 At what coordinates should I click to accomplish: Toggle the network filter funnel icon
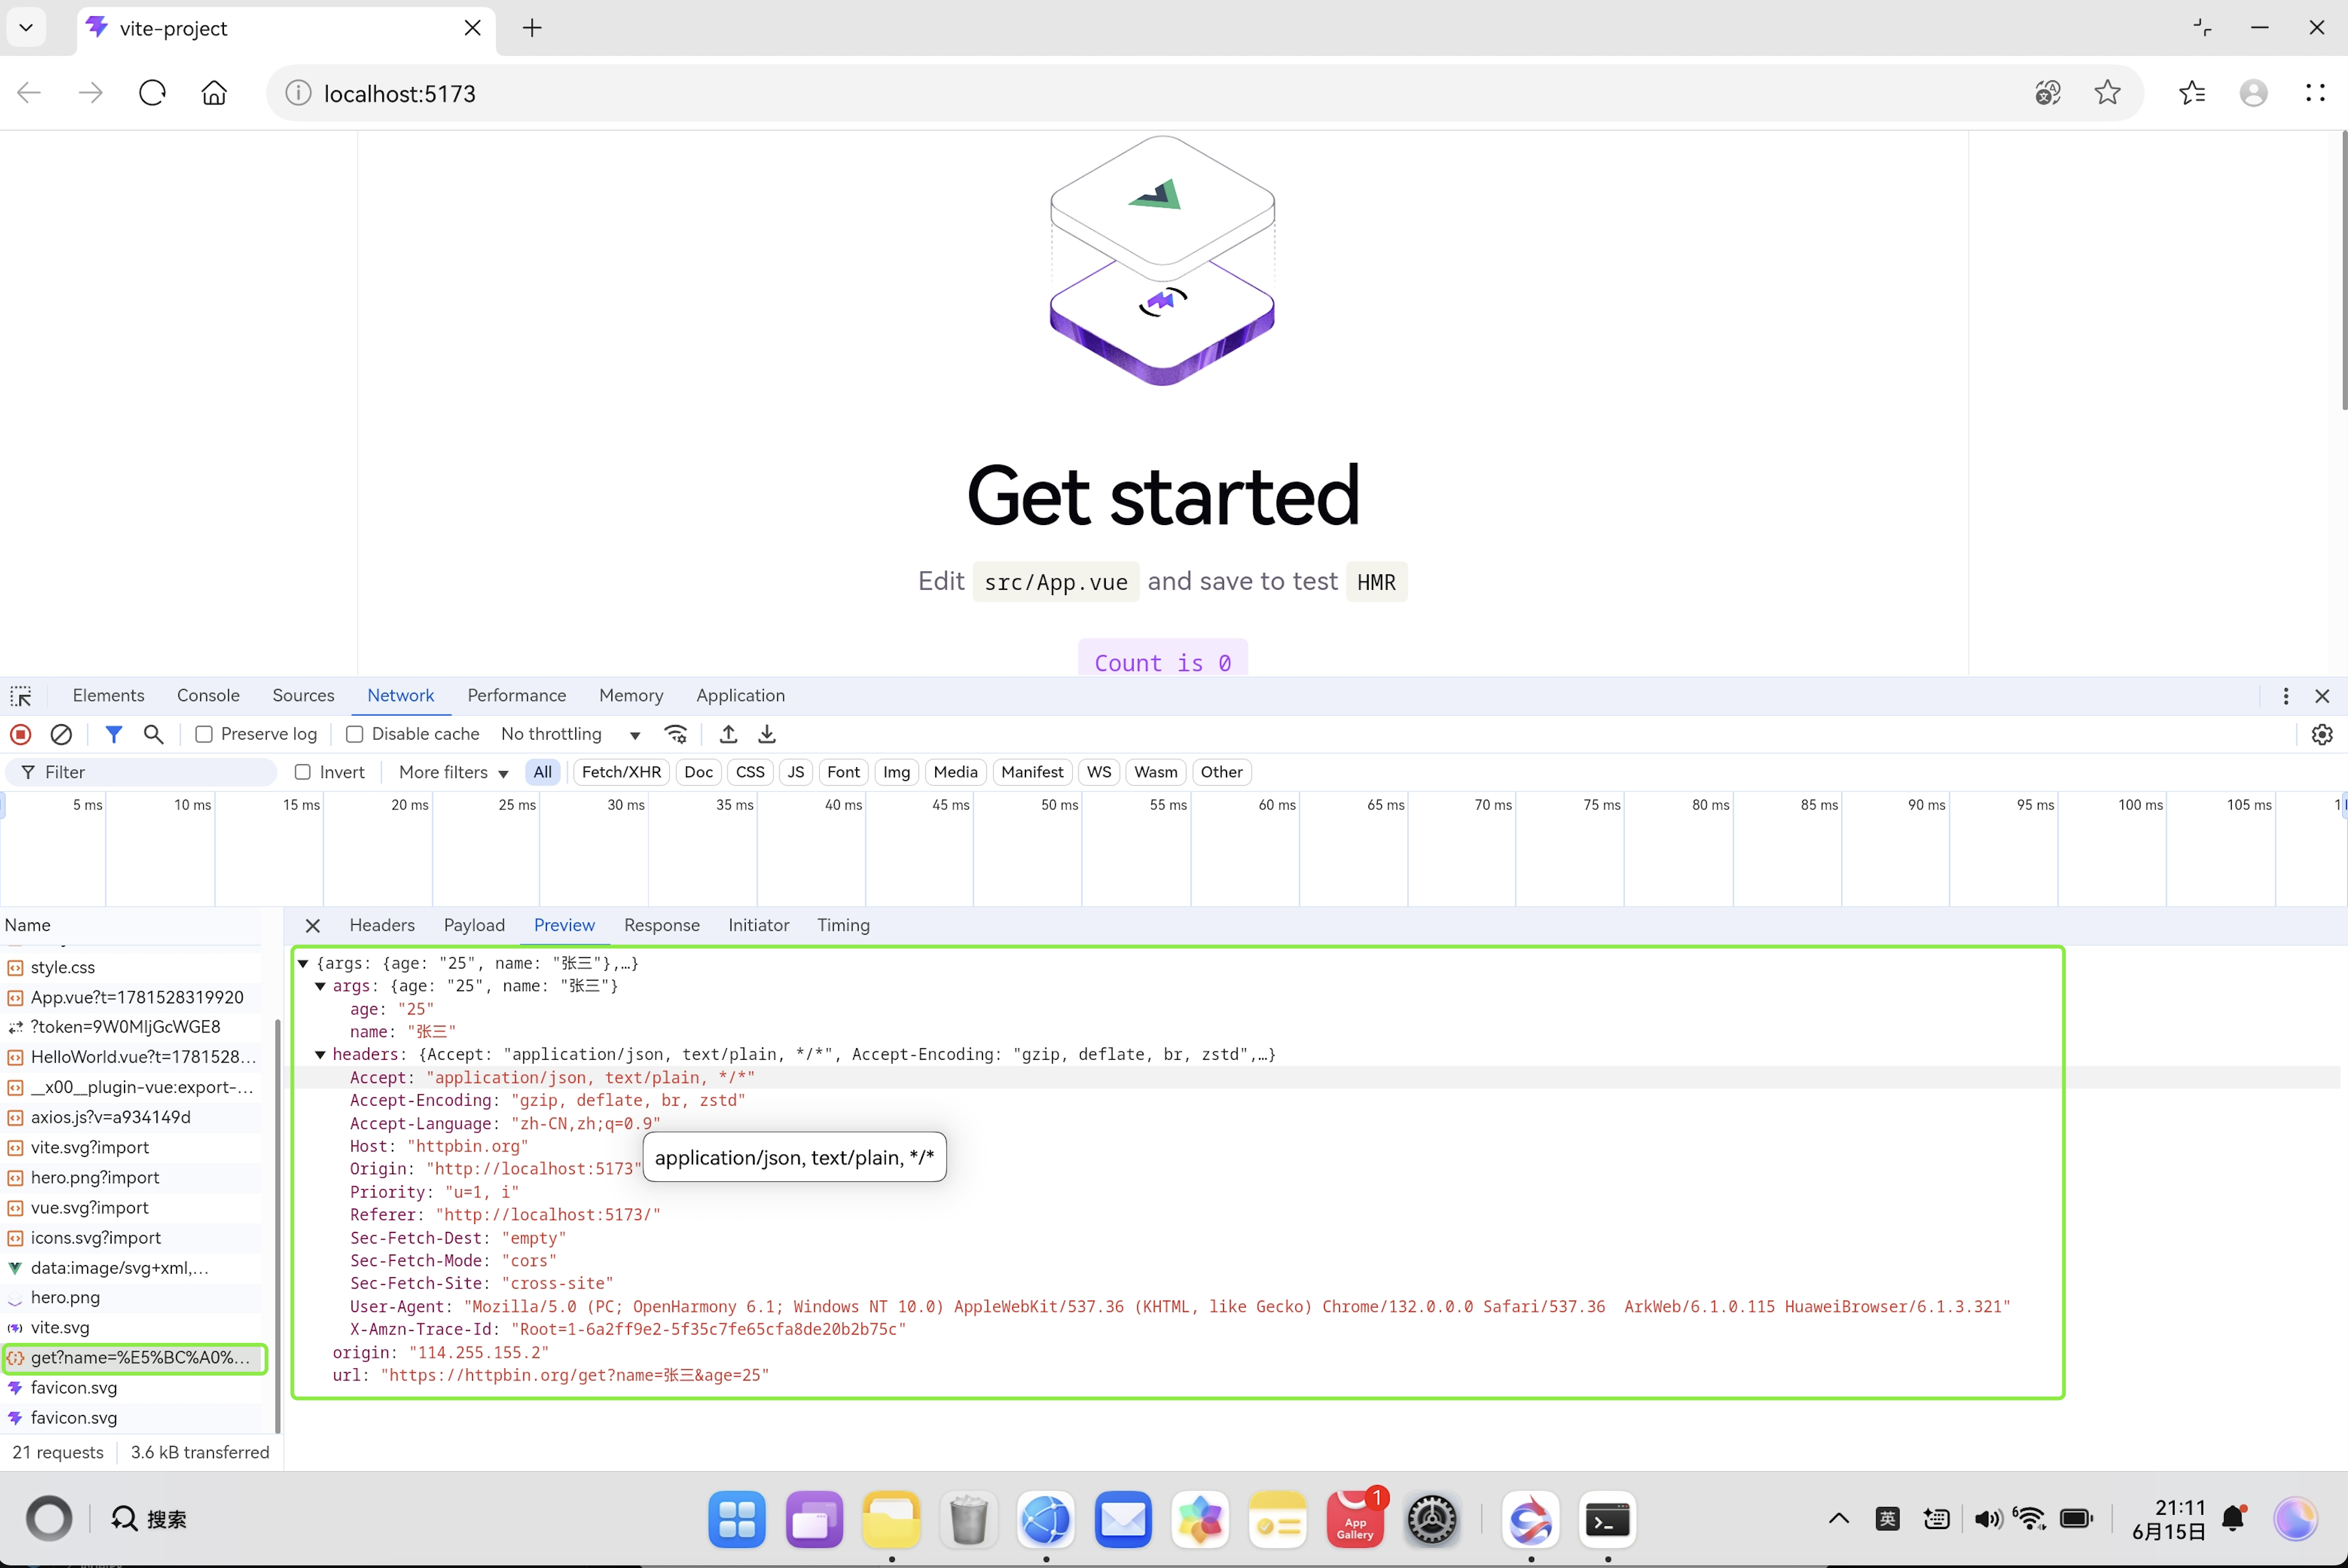coord(114,734)
